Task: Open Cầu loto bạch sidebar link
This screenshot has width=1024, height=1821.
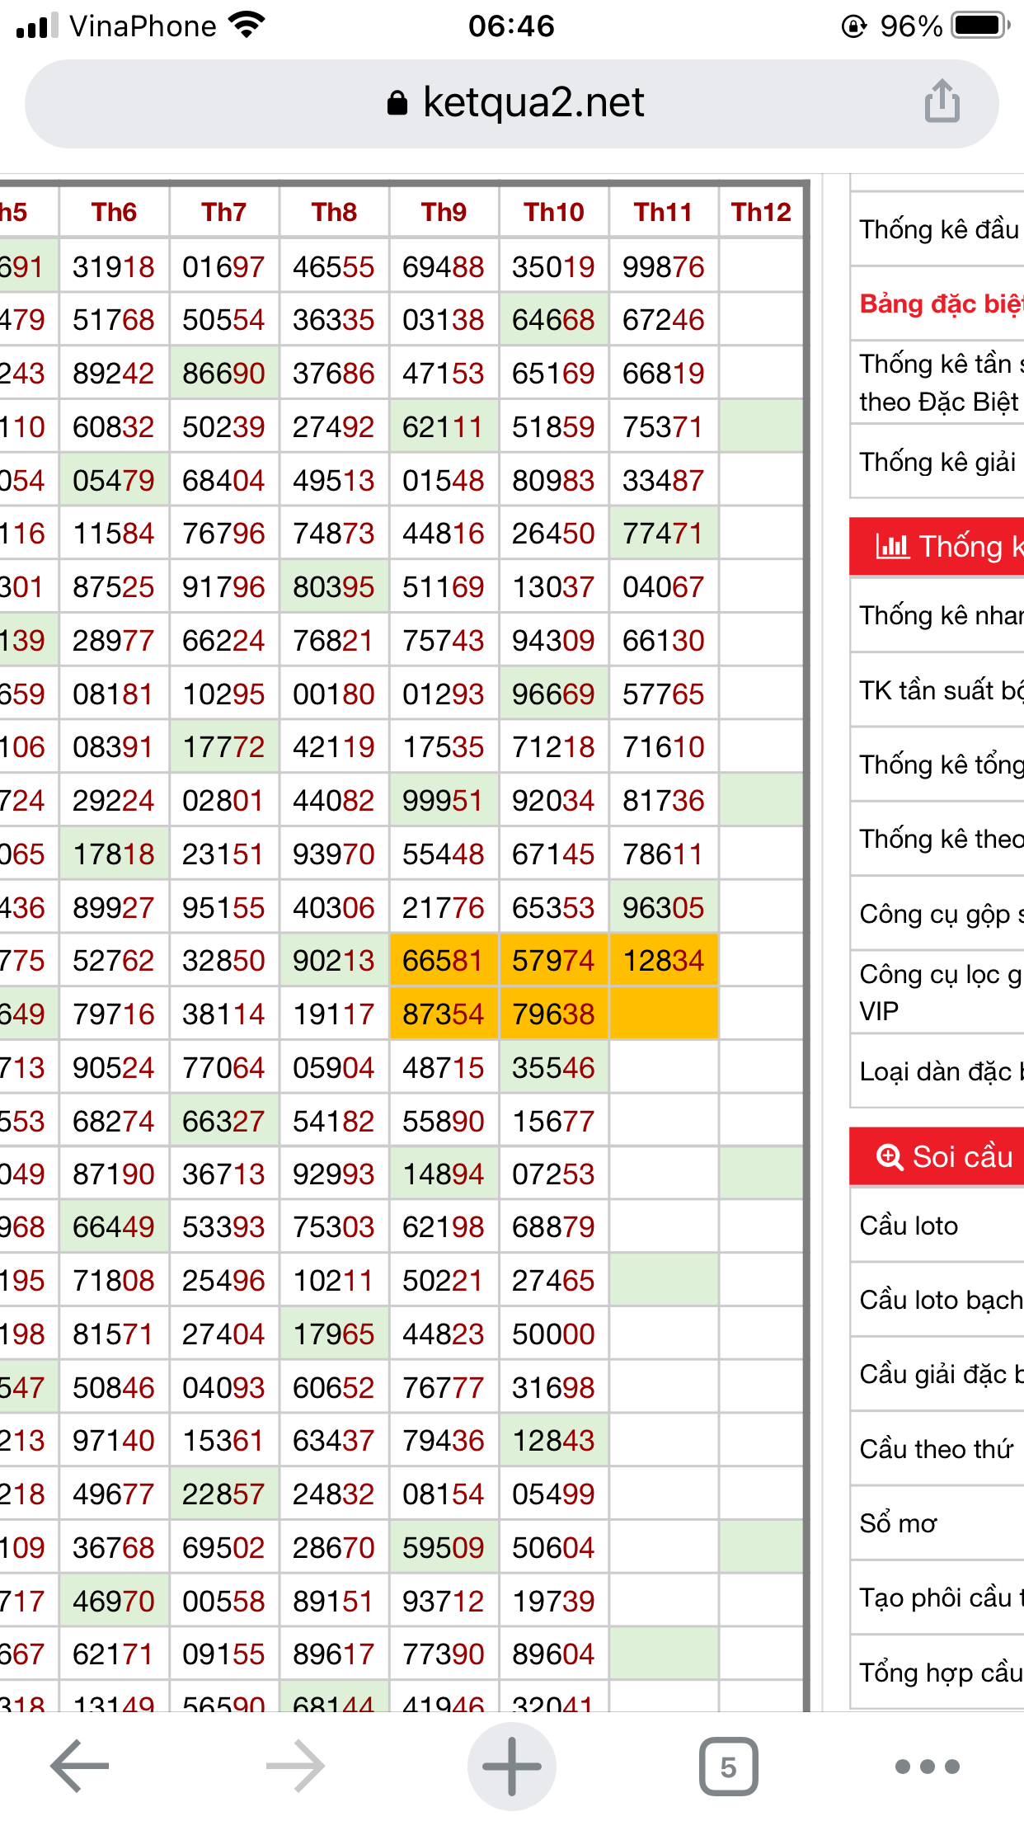Action: tap(940, 1300)
